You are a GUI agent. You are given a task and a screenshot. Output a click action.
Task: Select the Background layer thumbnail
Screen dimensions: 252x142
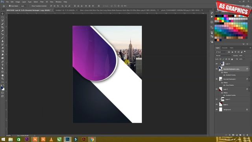pos(220,110)
